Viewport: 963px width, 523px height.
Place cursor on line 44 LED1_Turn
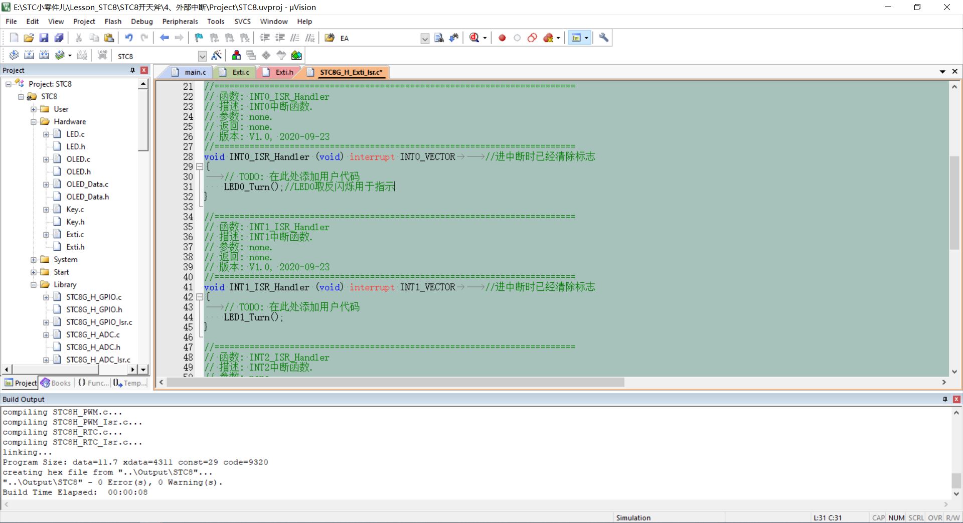coord(253,317)
